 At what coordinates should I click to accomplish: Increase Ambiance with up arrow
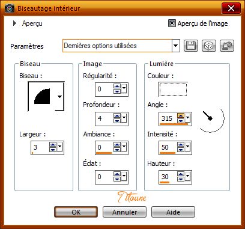pyautogui.click(x=117, y=145)
